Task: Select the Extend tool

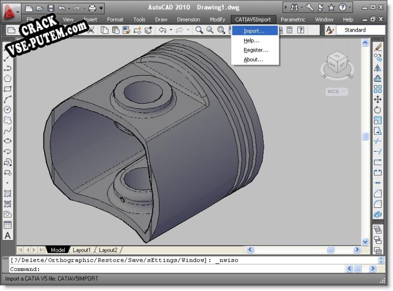Action: coord(378,152)
